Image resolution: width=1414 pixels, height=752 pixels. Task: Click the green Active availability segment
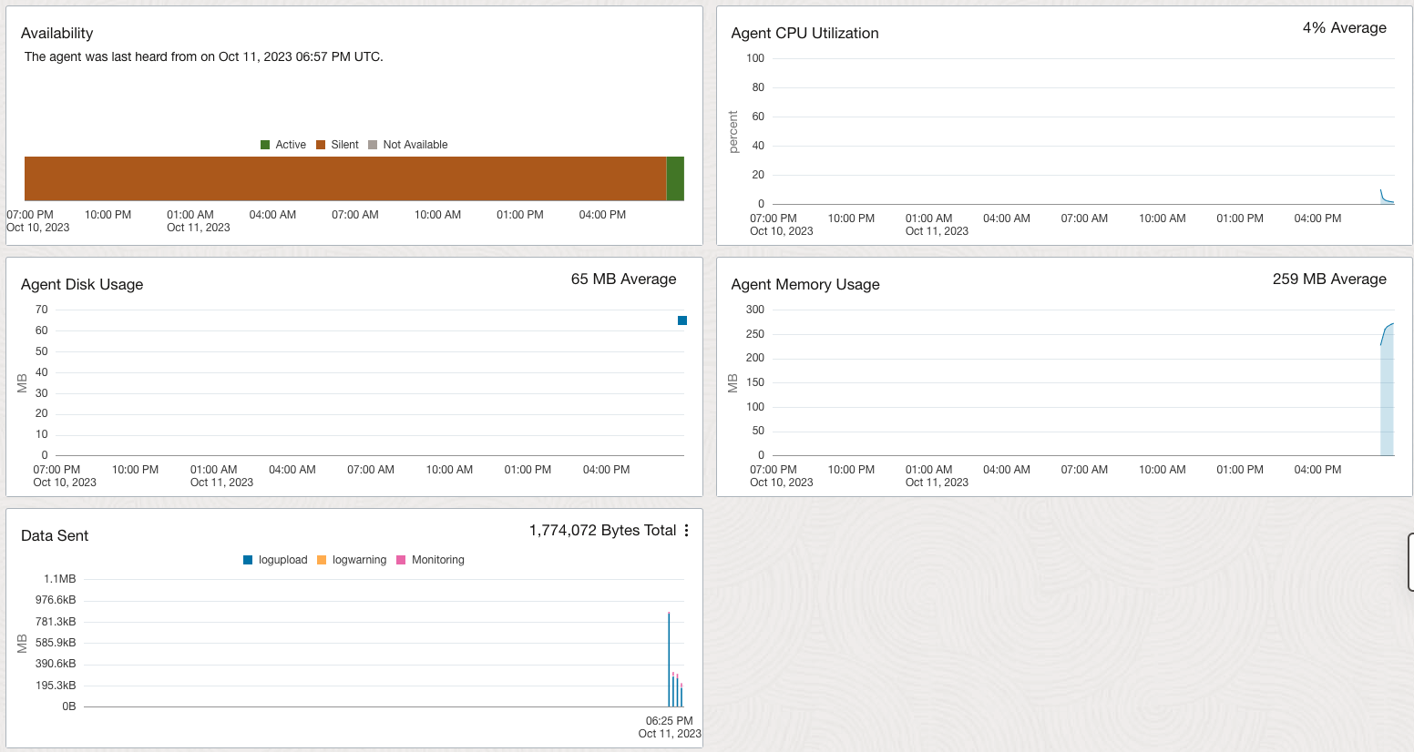point(675,178)
